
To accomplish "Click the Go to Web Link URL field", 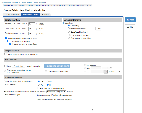I will tap(93, 32).
